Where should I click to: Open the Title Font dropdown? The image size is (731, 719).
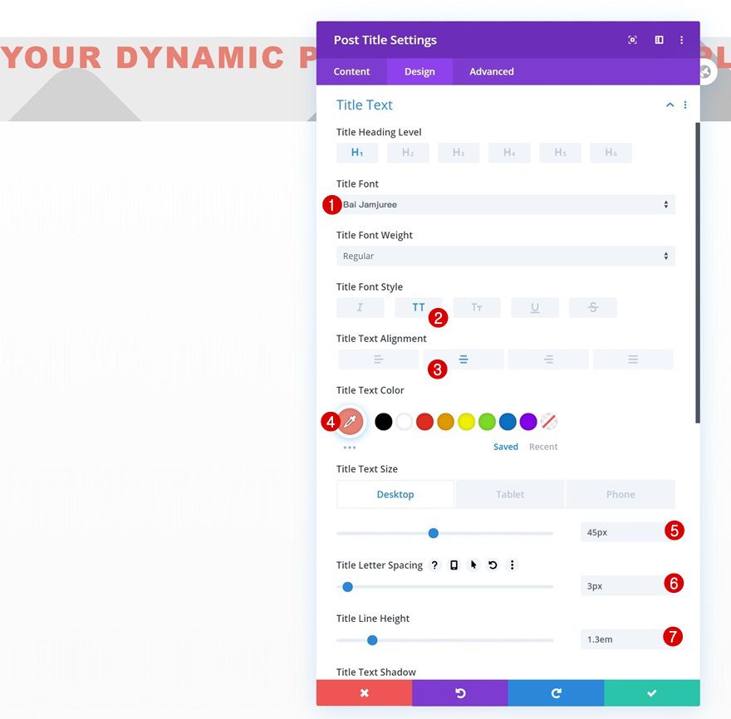click(506, 204)
